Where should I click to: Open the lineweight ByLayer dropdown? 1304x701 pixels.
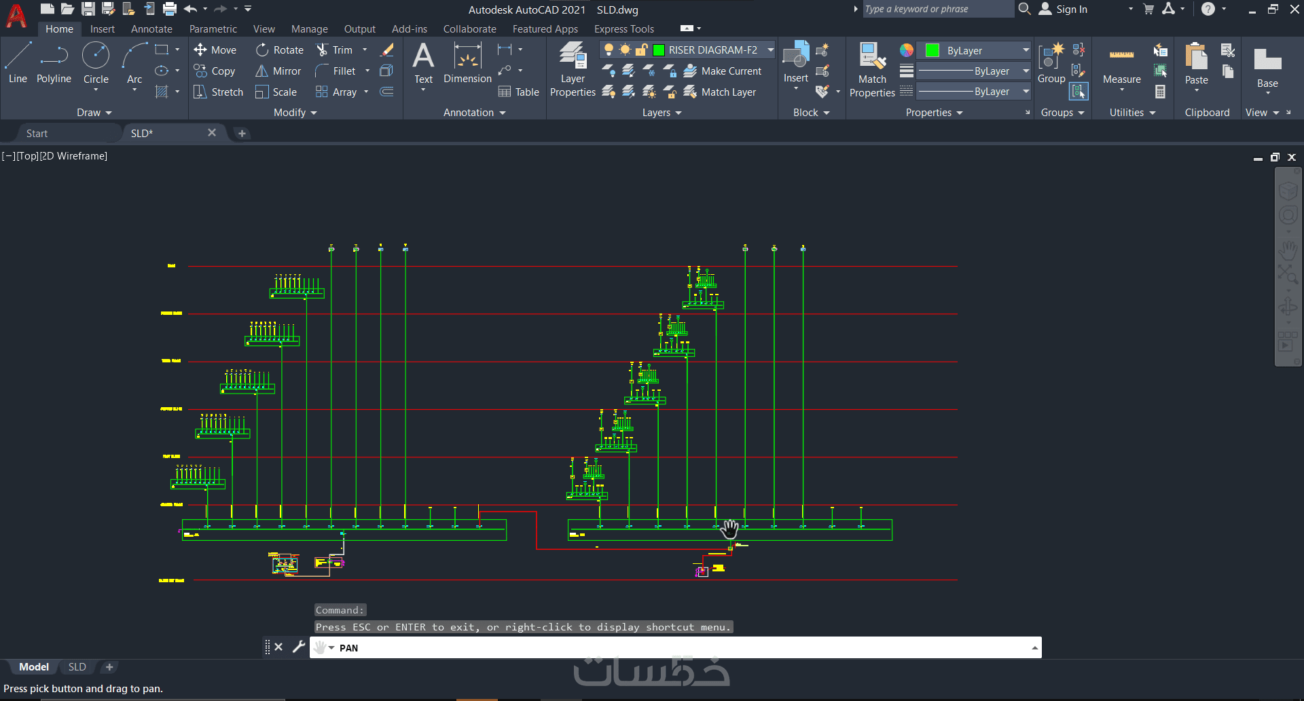pos(1026,71)
